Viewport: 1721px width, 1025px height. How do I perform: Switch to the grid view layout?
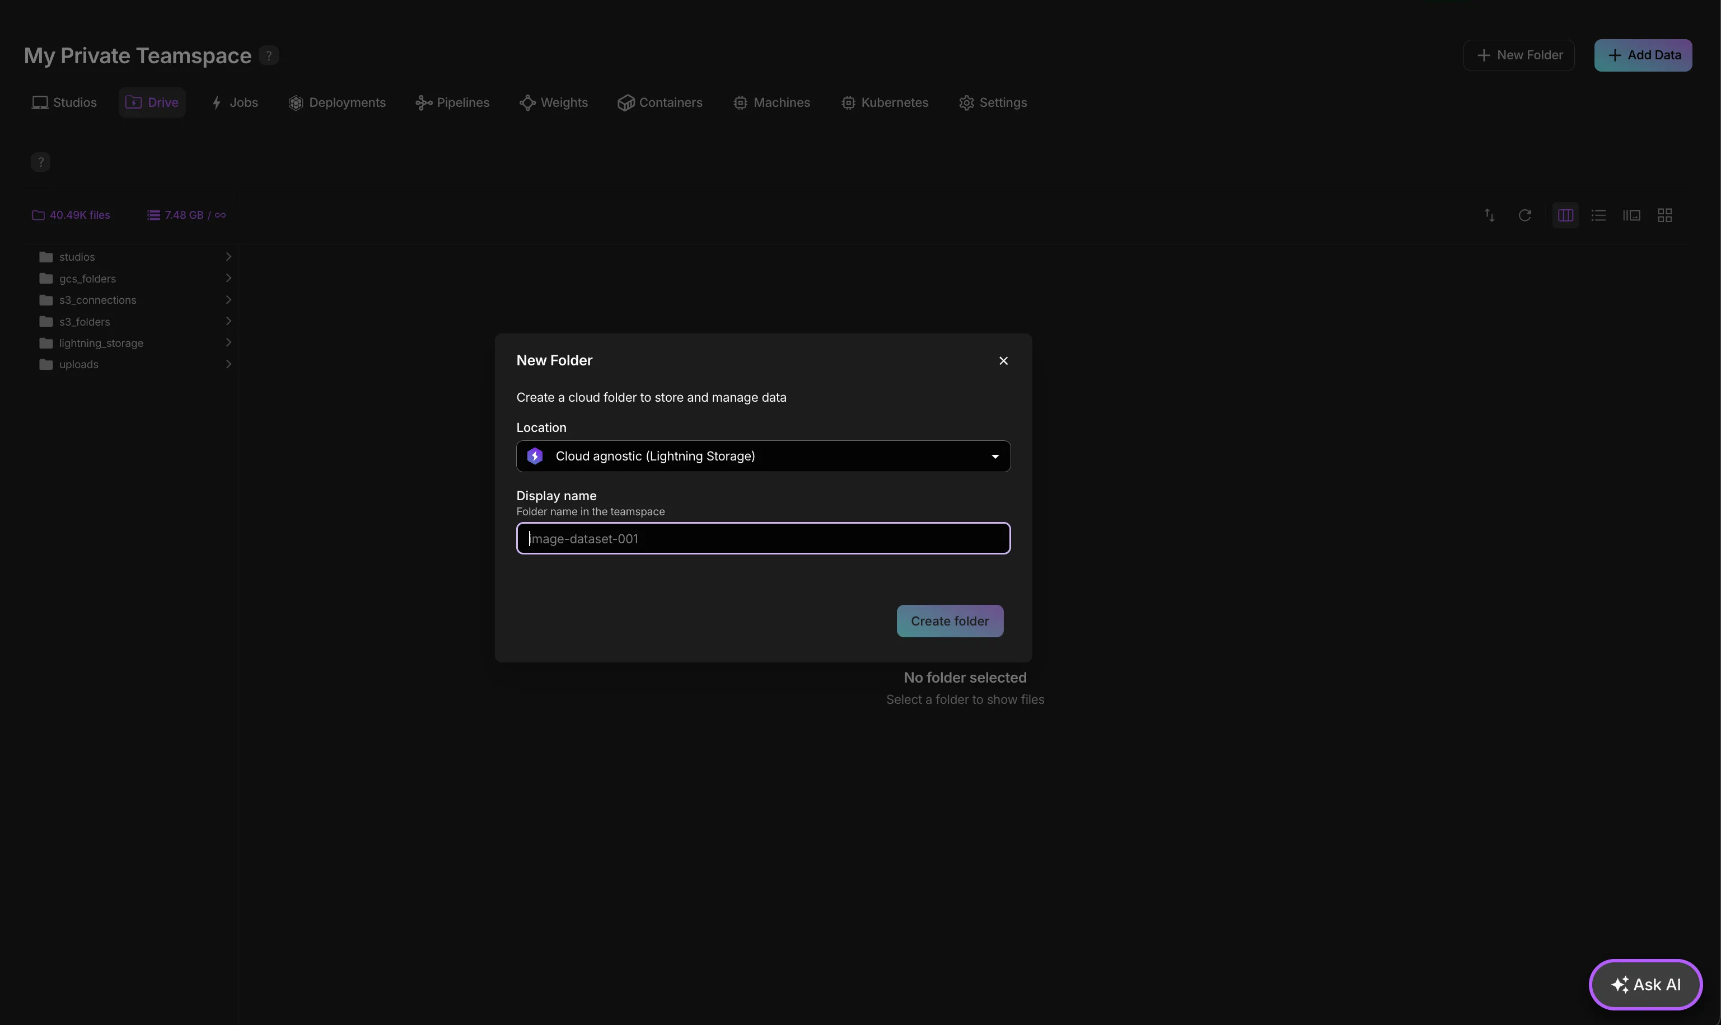point(1665,215)
